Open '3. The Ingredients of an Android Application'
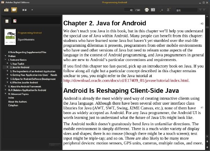This screenshot has width=210, height=151. pos(33,71)
